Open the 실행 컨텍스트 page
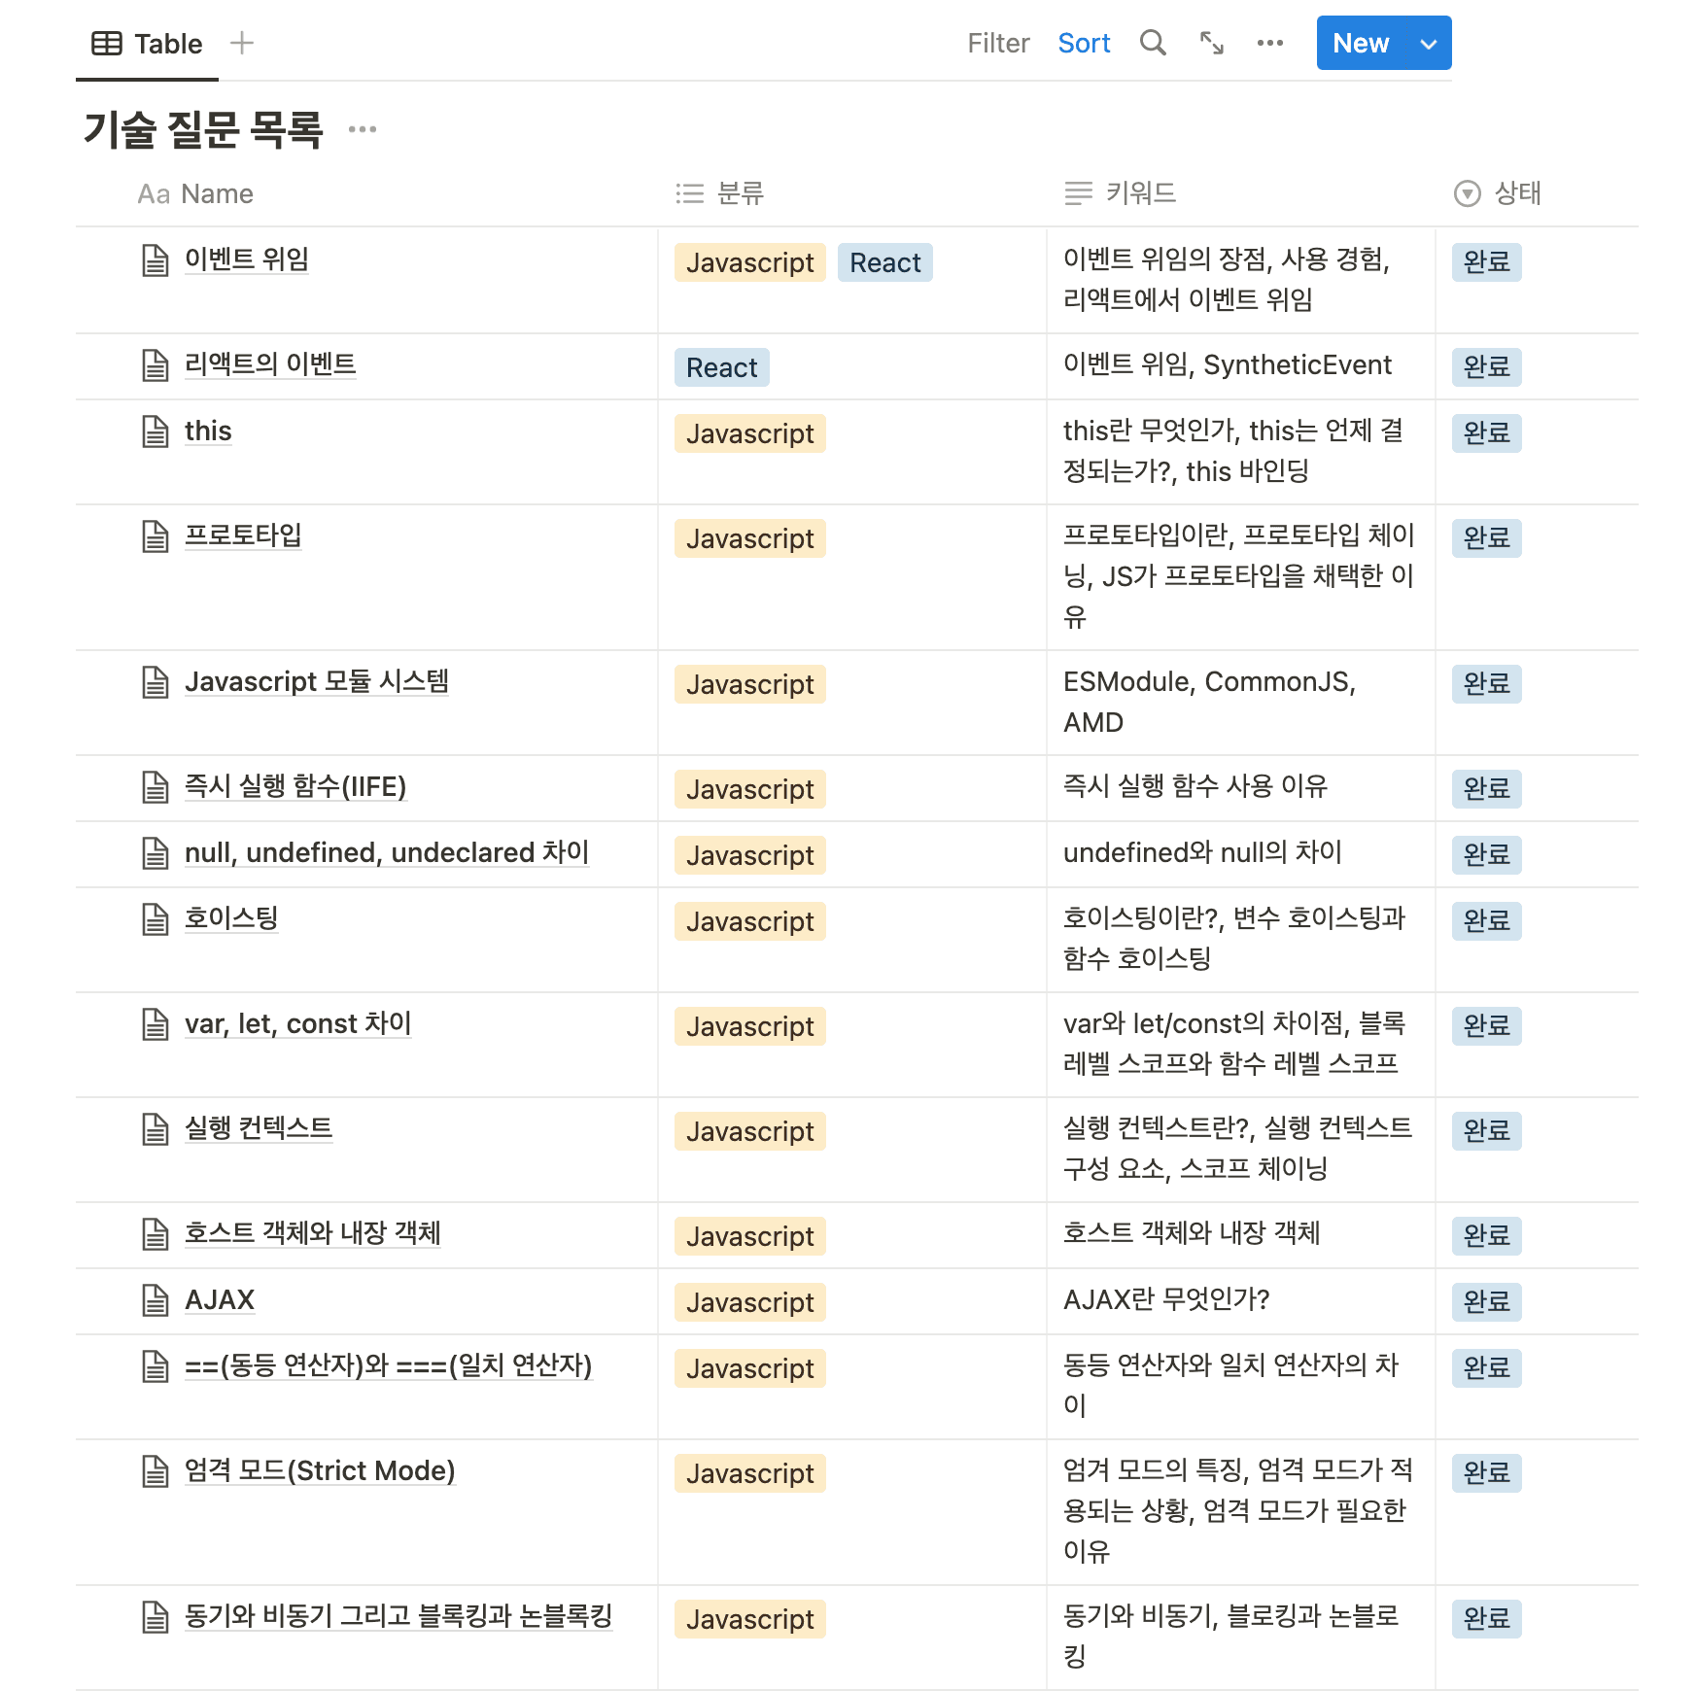Image resolution: width=1697 pixels, height=1691 pixels. (x=259, y=1128)
